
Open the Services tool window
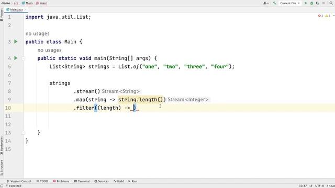(x=102, y=181)
